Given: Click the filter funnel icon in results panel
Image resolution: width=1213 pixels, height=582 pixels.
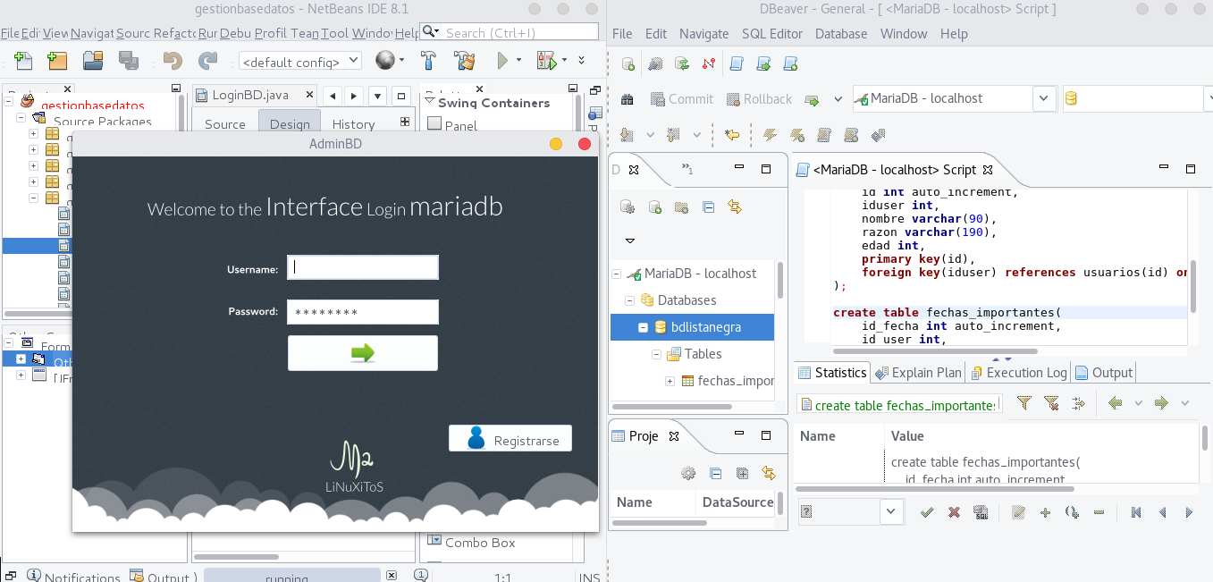Looking at the screenshot, I should tap(1024, 403).
